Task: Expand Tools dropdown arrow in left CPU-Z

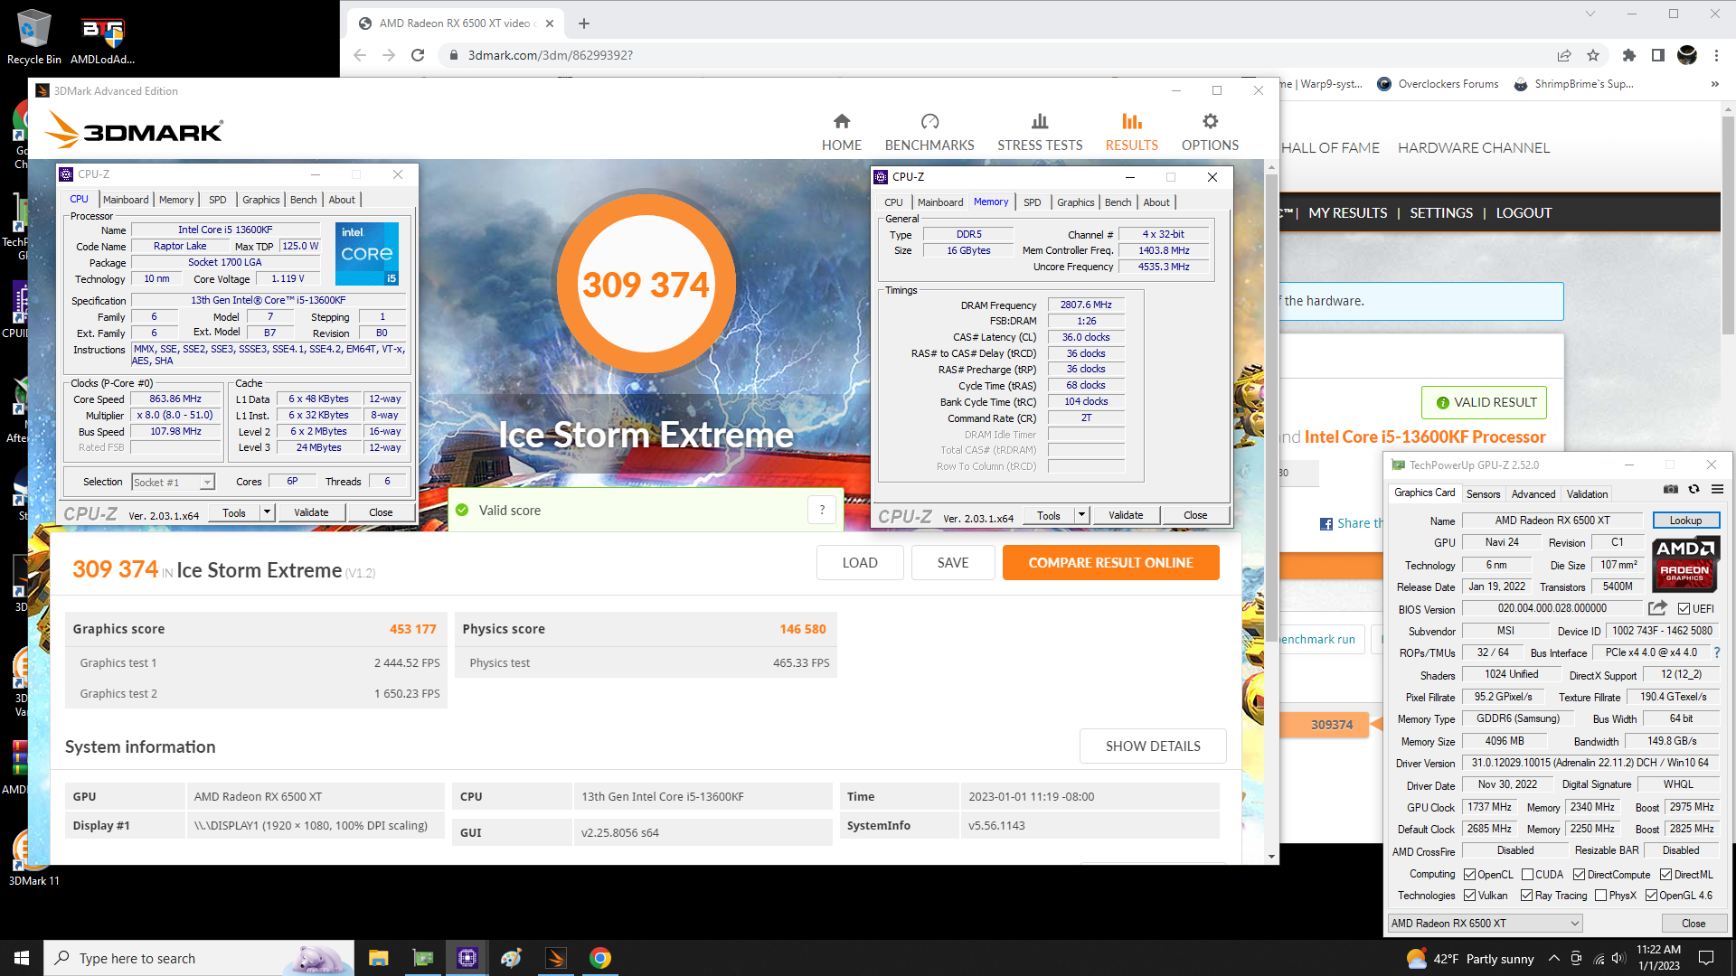Action: click(267, 512)
